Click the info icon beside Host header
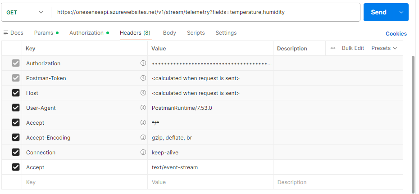This screenshot has width=419, height=194. click(x=143, y=93)
